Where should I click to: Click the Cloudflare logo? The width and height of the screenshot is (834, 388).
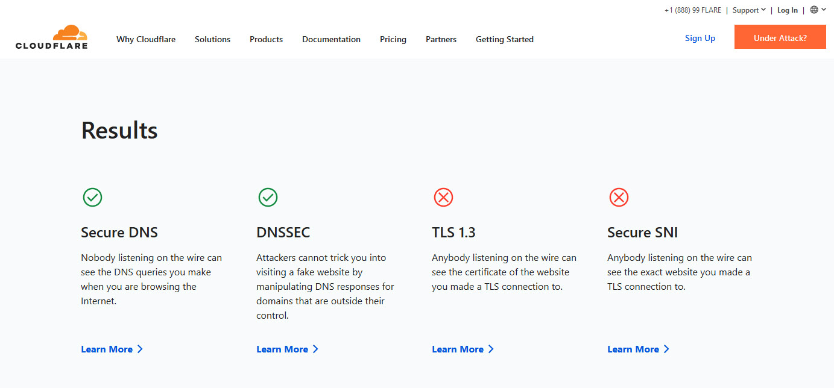(52, 37)
